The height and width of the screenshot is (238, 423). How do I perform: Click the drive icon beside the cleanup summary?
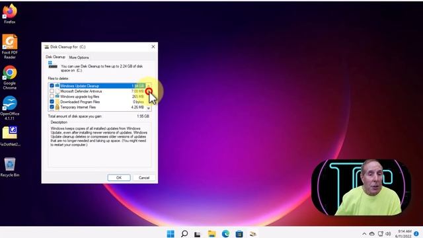(53, 65)
